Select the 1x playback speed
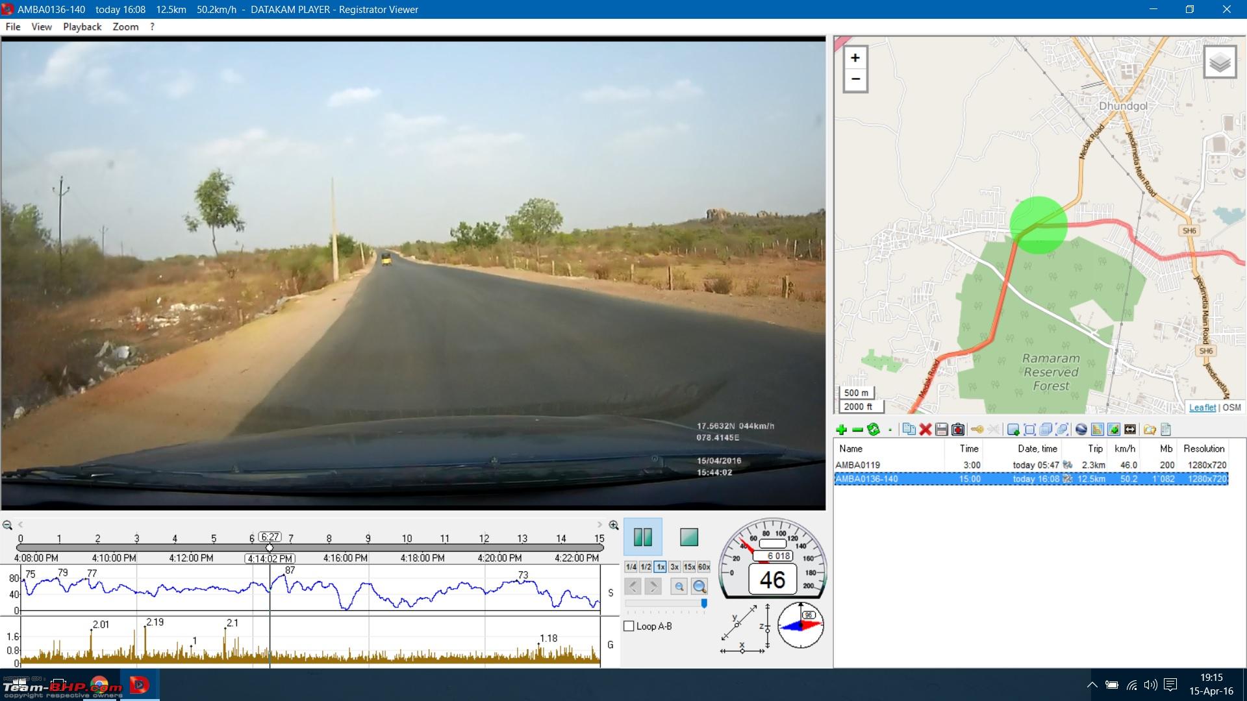 [661, 567]
